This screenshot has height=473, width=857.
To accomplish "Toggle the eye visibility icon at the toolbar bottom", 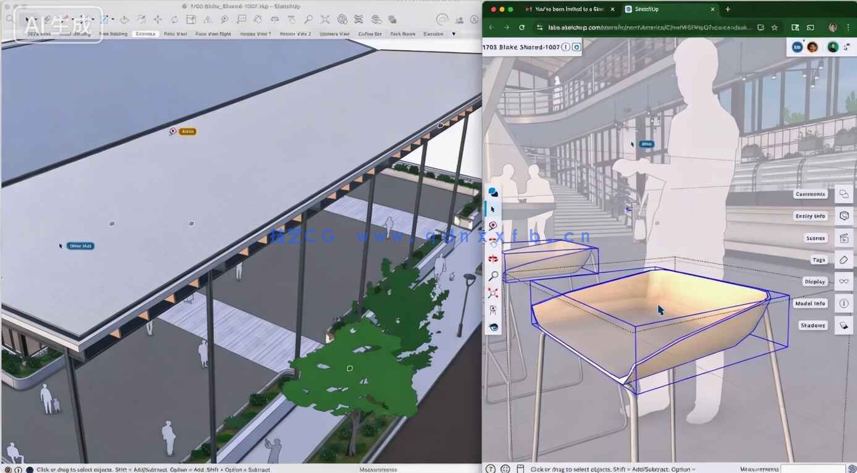I will click(493, 327).
